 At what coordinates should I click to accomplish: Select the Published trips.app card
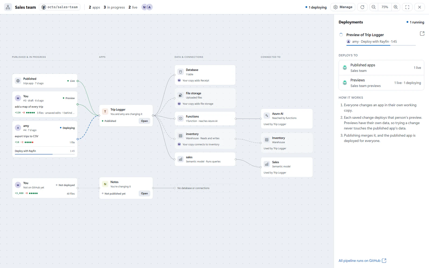click(x=45, y=81)
